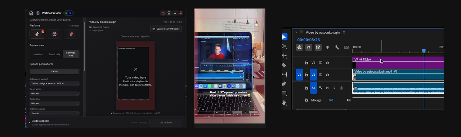Select the Pen tool

click(x=284, y=84)
